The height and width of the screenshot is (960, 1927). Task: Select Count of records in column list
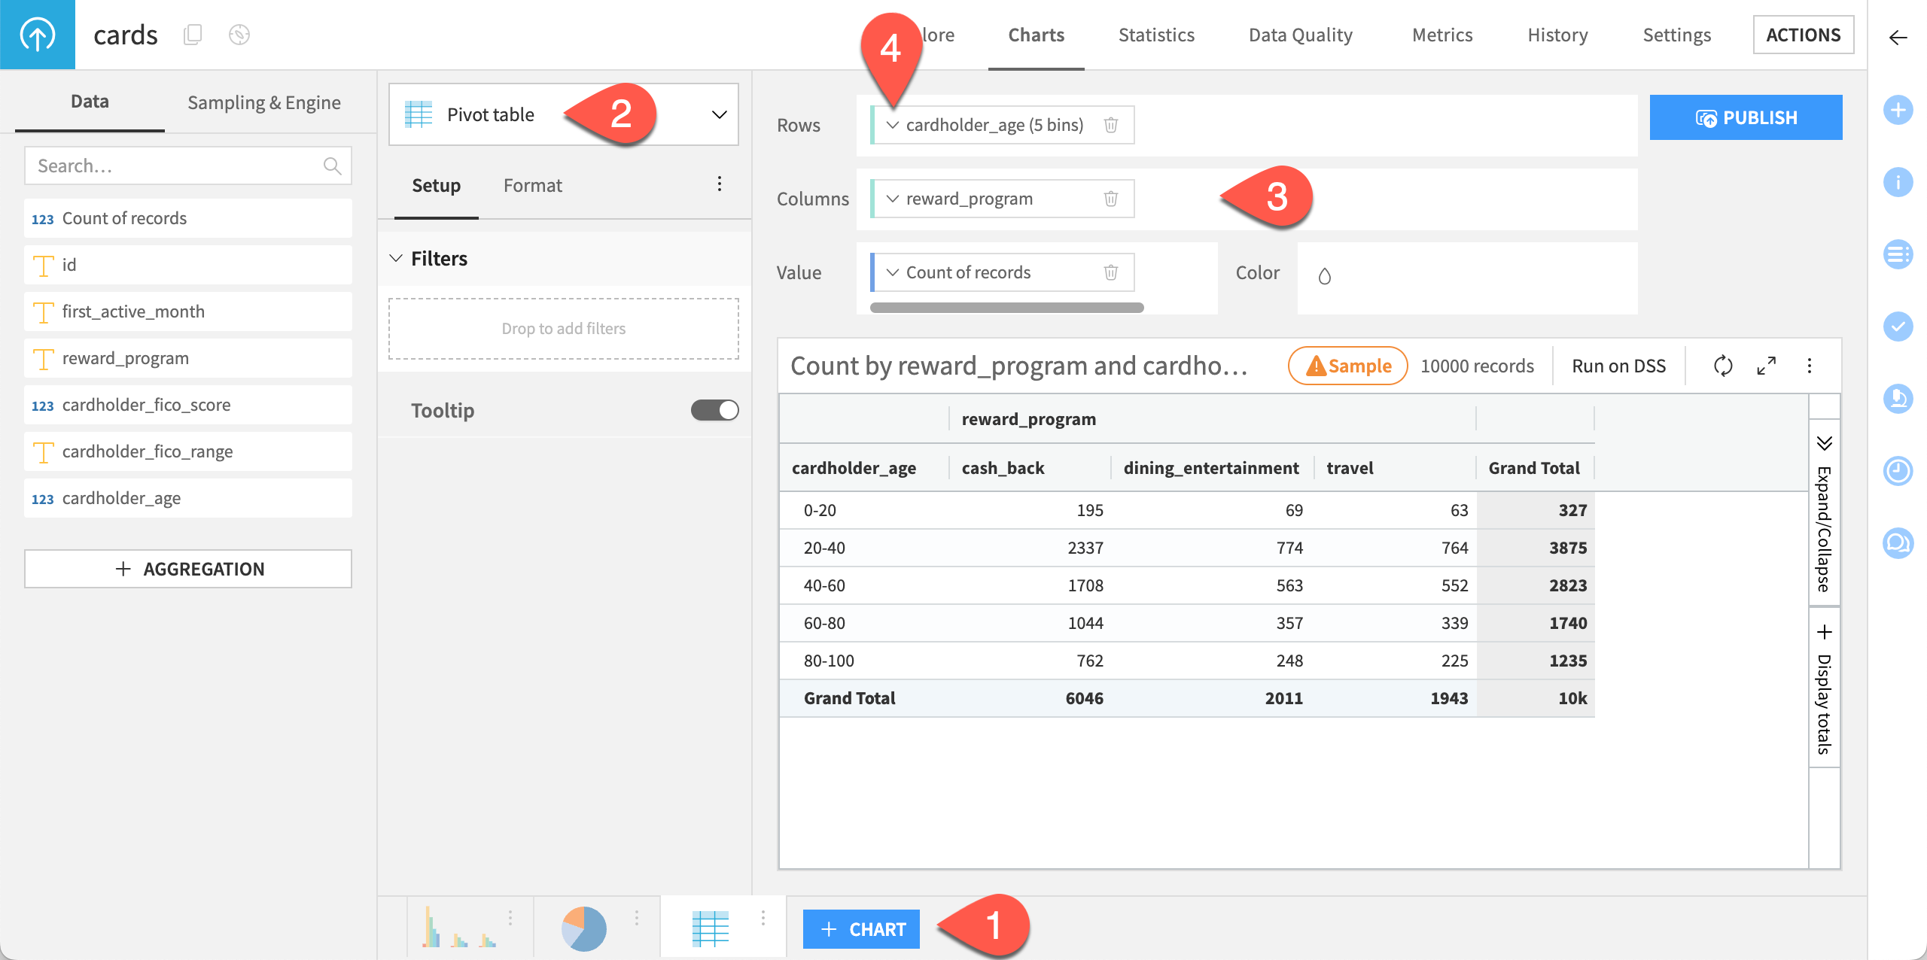point(188,218)
